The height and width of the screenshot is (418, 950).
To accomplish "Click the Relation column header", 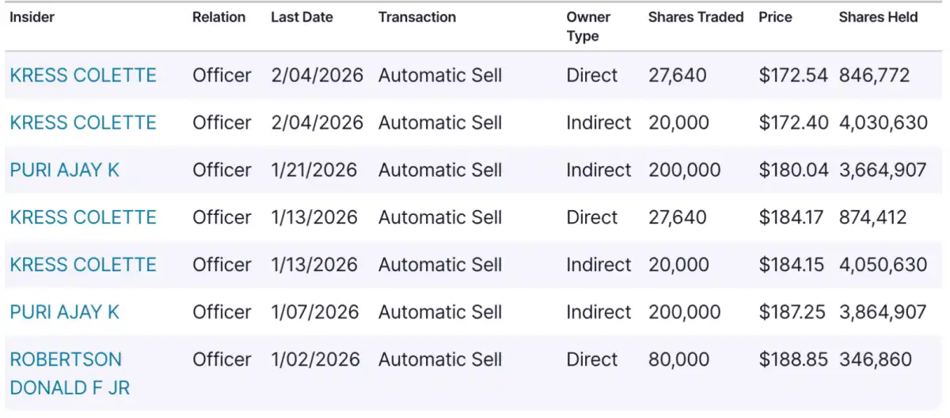I will click(218, 17).
